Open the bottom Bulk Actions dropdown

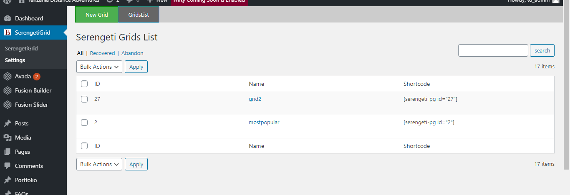tap(99, 164)
